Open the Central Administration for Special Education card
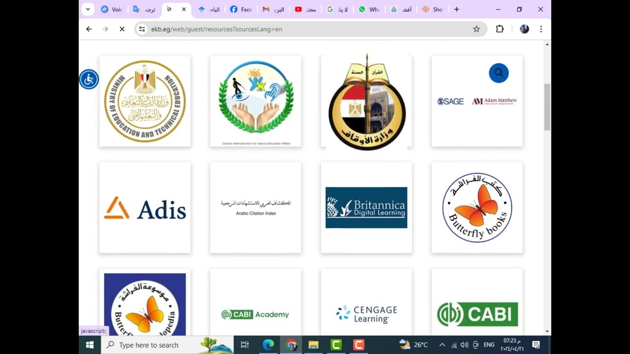Image resolution: width=630 pixels, height=354 pixels. [255, 101]
